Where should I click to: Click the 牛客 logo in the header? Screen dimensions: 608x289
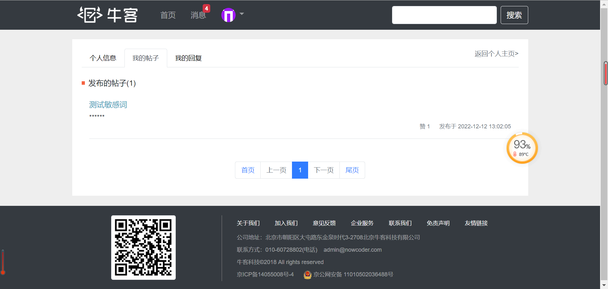tap(107, 15)
